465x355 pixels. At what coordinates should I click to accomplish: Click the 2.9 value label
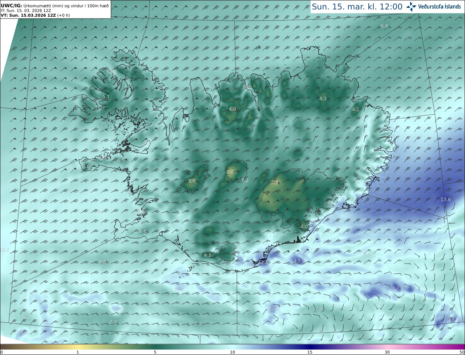[275, 182]
